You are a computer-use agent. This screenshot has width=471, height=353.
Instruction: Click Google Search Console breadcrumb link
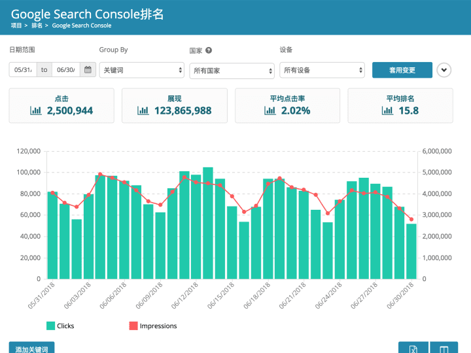[x=82, y=25]
